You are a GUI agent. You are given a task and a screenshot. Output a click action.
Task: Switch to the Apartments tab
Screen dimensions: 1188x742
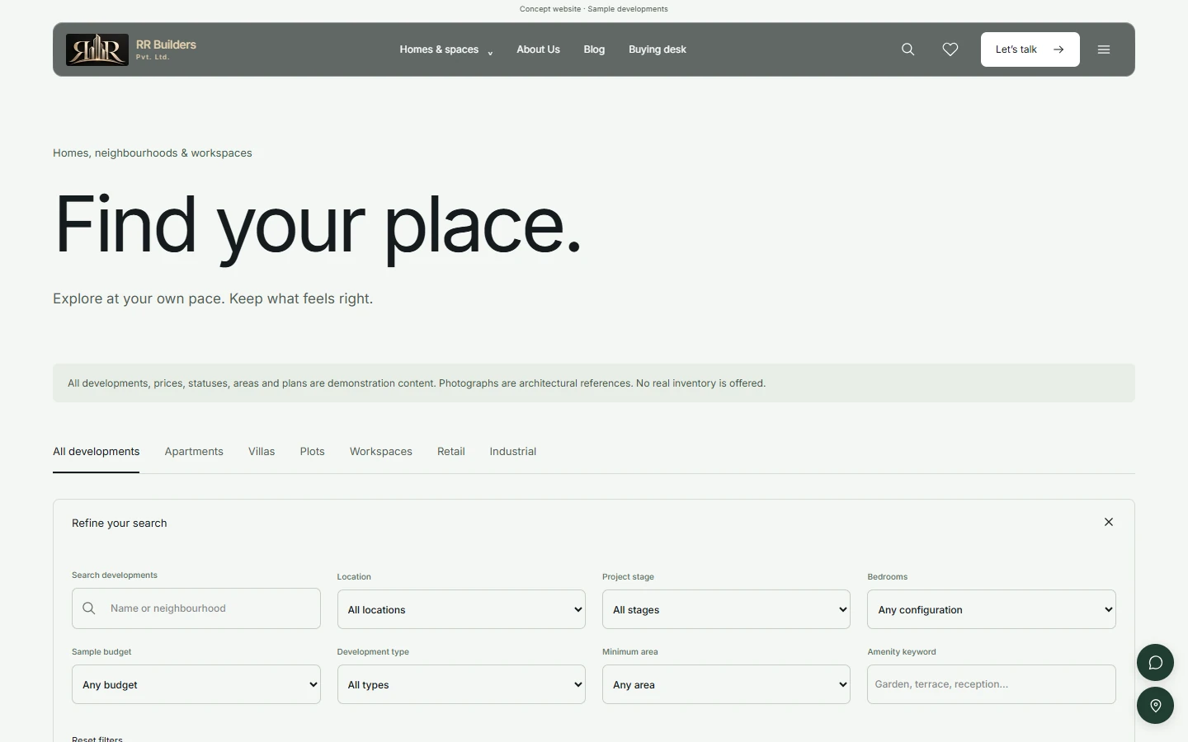pos(194,451)
